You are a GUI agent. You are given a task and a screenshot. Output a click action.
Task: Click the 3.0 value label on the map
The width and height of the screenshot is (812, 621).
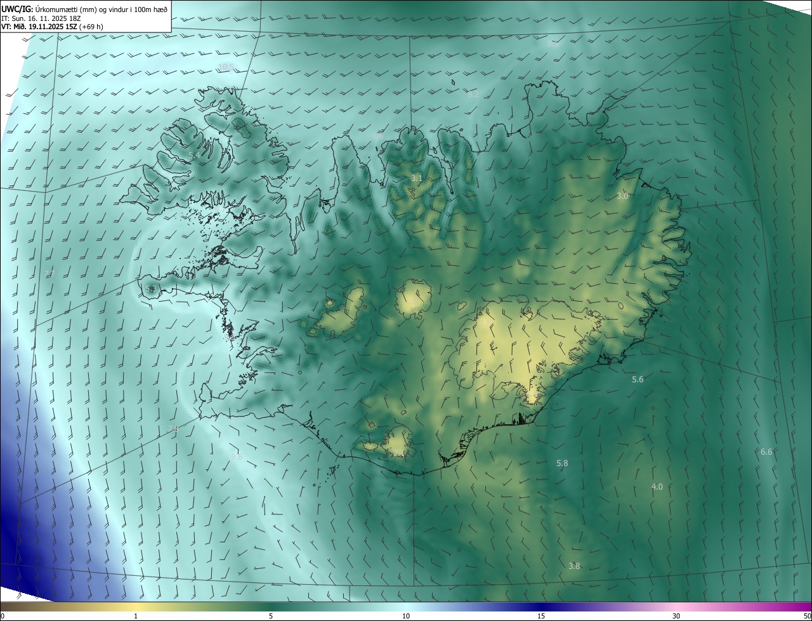point(622,196)
